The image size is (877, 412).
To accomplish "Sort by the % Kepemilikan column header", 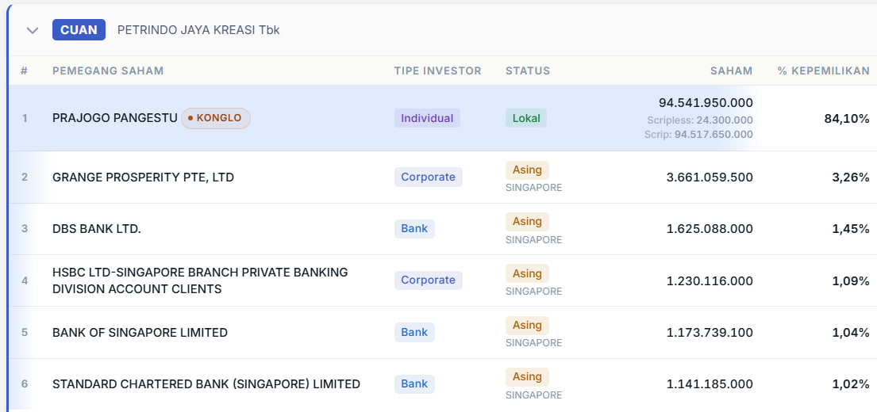I will [823, 71].
